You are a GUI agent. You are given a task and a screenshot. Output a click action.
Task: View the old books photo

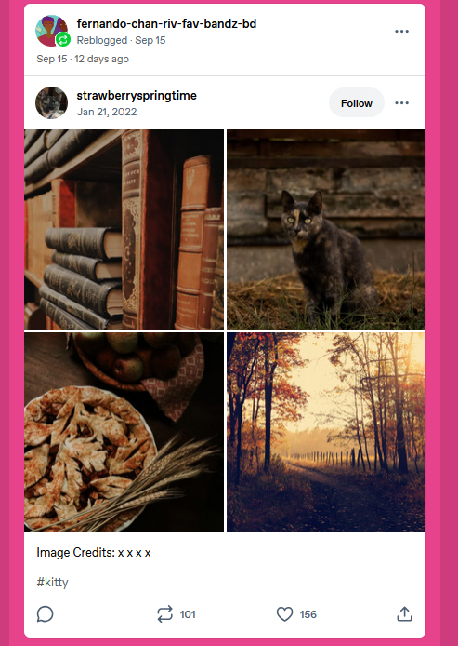tap(124, 229)
